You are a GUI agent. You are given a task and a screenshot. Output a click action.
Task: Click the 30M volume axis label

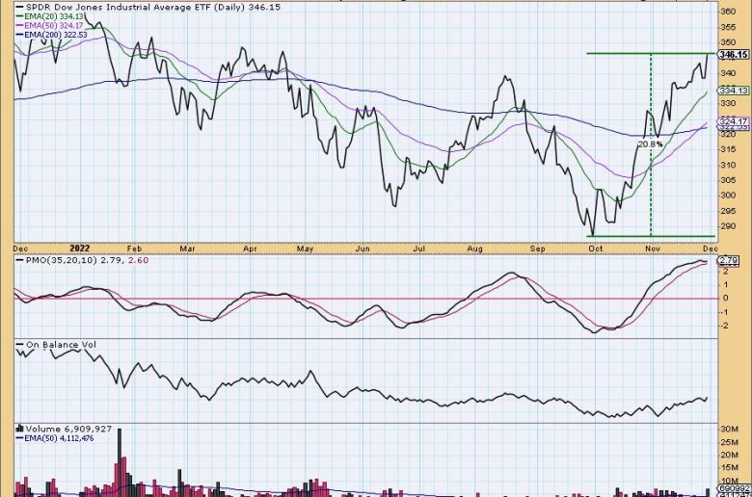729,429
